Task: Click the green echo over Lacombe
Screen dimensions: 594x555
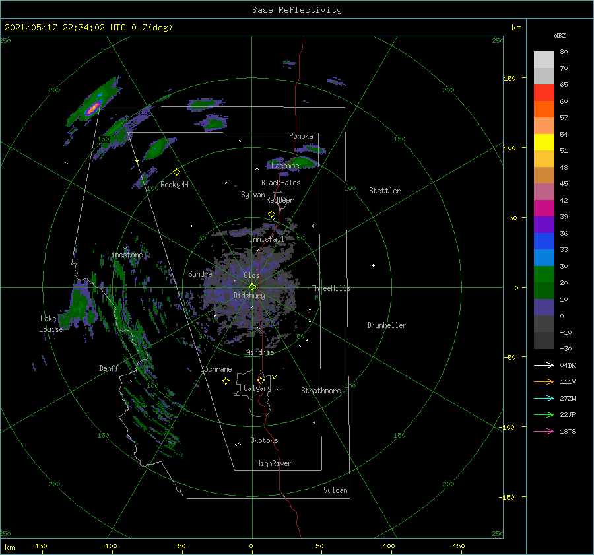Action: click(303, 163)
